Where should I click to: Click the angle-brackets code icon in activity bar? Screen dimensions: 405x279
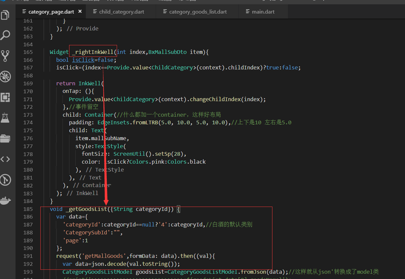click(5, 159)
